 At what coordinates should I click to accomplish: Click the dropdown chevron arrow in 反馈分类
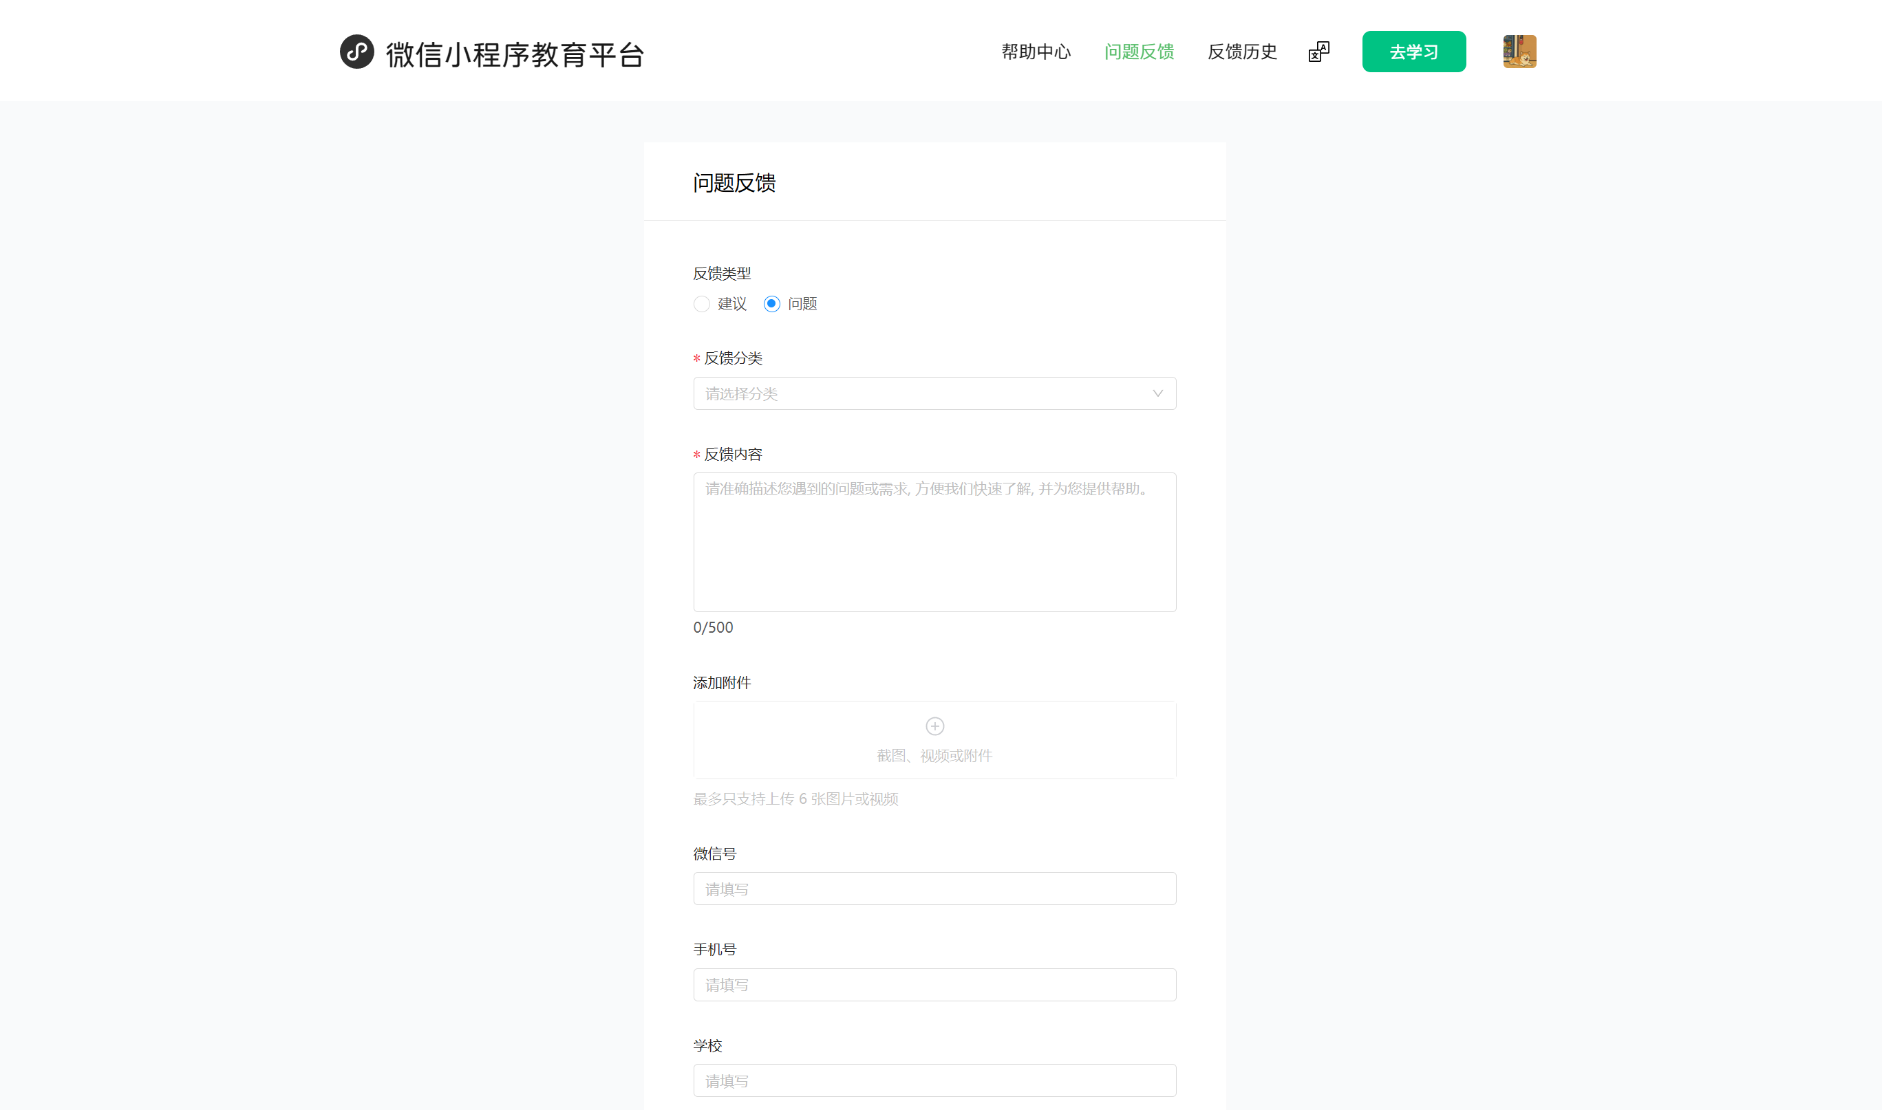click(x=1157, y=393)
